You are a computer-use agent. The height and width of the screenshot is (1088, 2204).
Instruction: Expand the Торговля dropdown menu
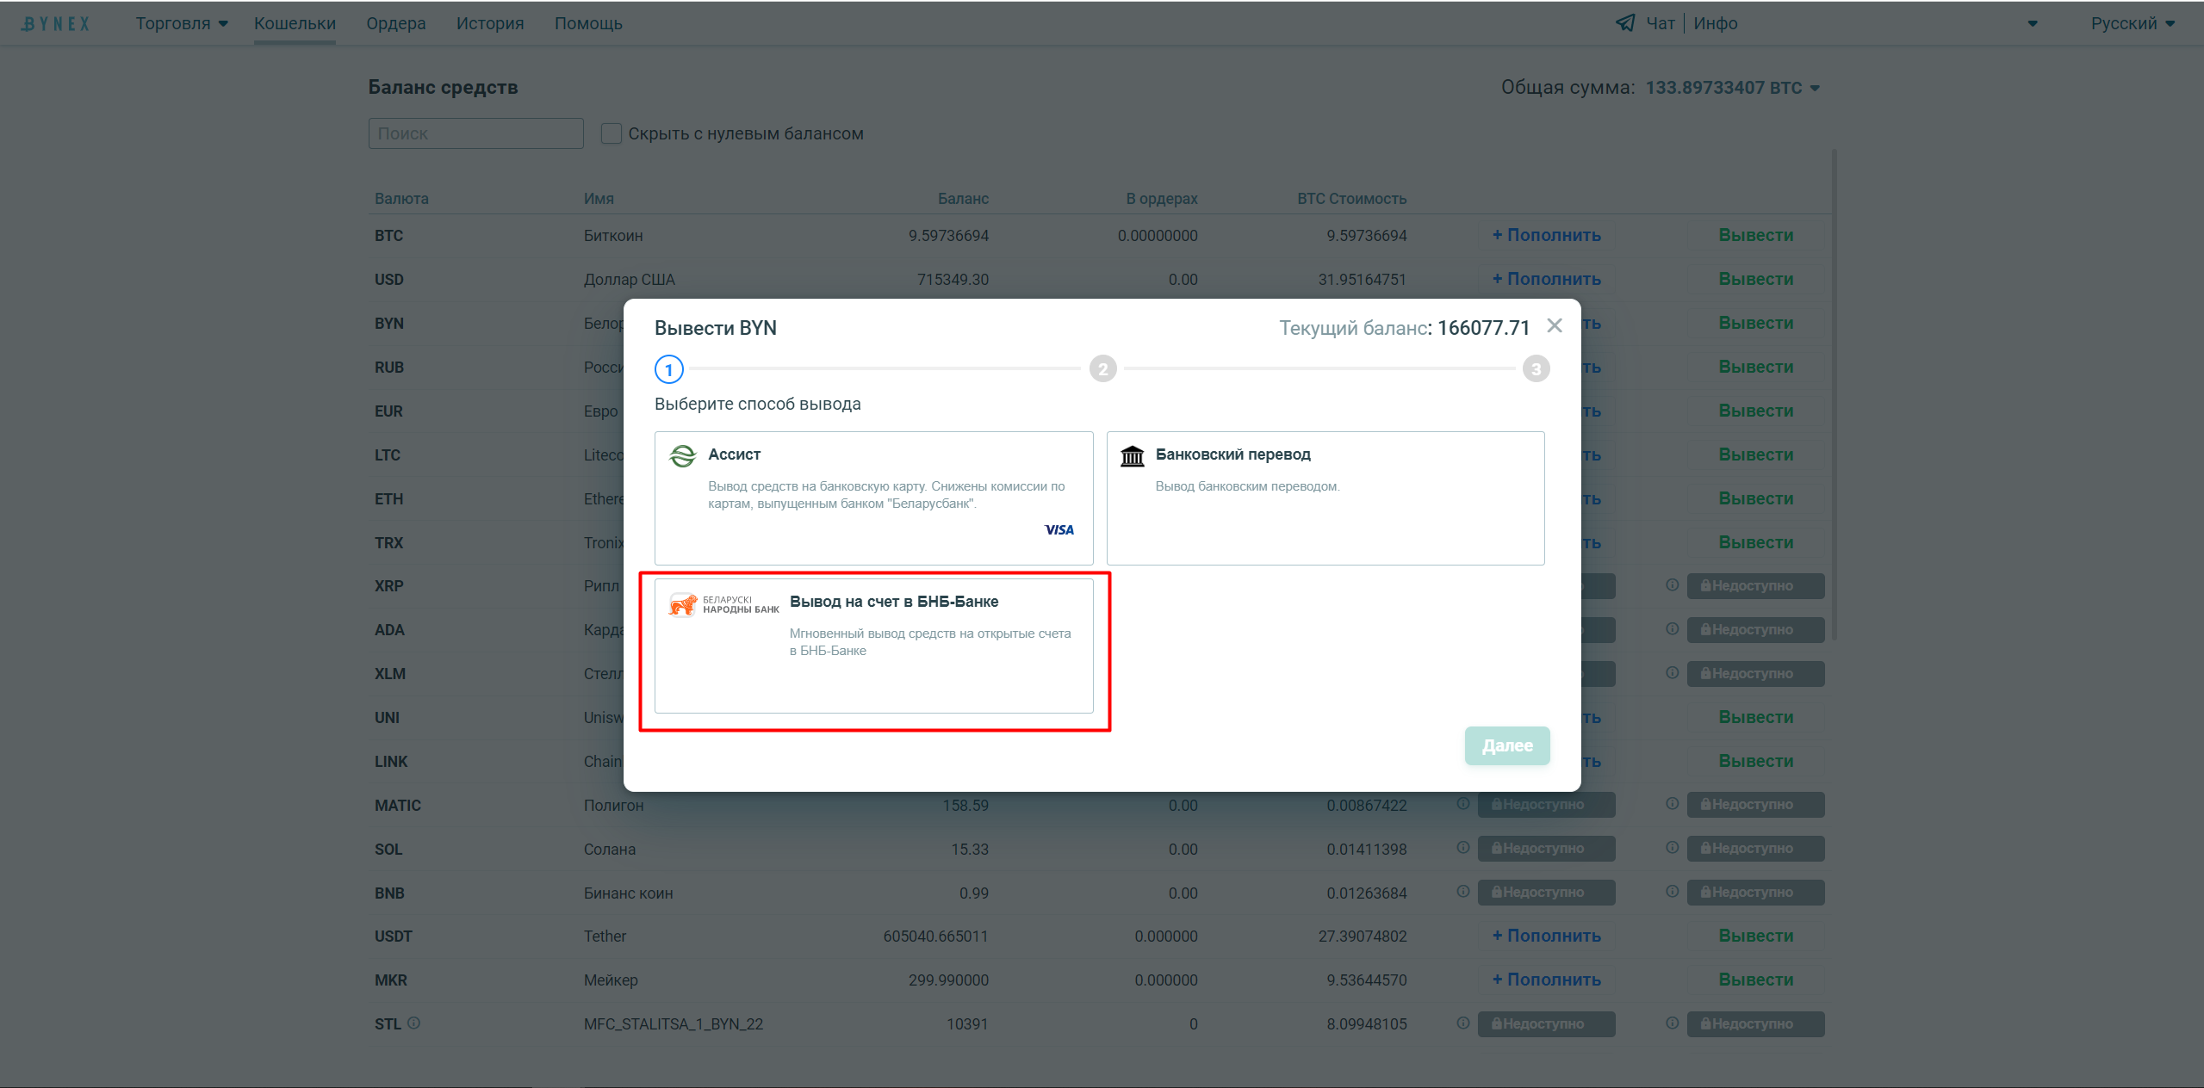[181, 23]
